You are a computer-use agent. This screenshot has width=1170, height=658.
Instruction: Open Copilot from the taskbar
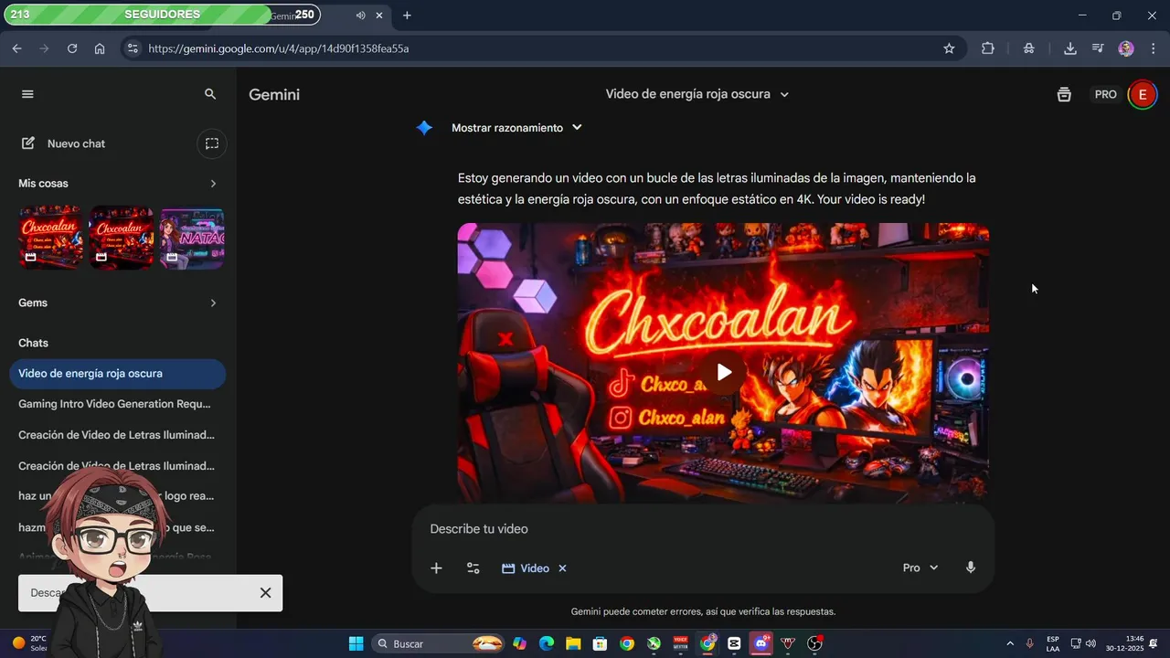pos(519,643)
